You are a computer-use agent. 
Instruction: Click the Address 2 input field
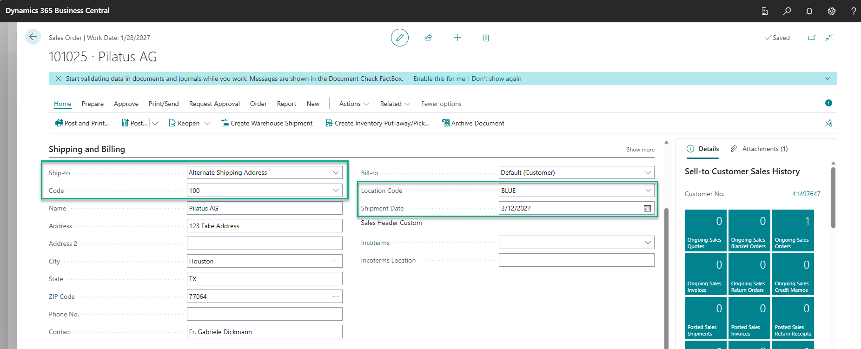tap(265, 244)
